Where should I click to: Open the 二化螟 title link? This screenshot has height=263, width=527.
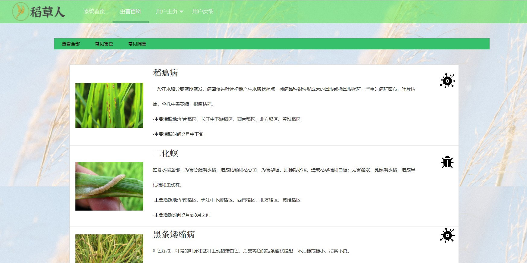click(165, 153)
